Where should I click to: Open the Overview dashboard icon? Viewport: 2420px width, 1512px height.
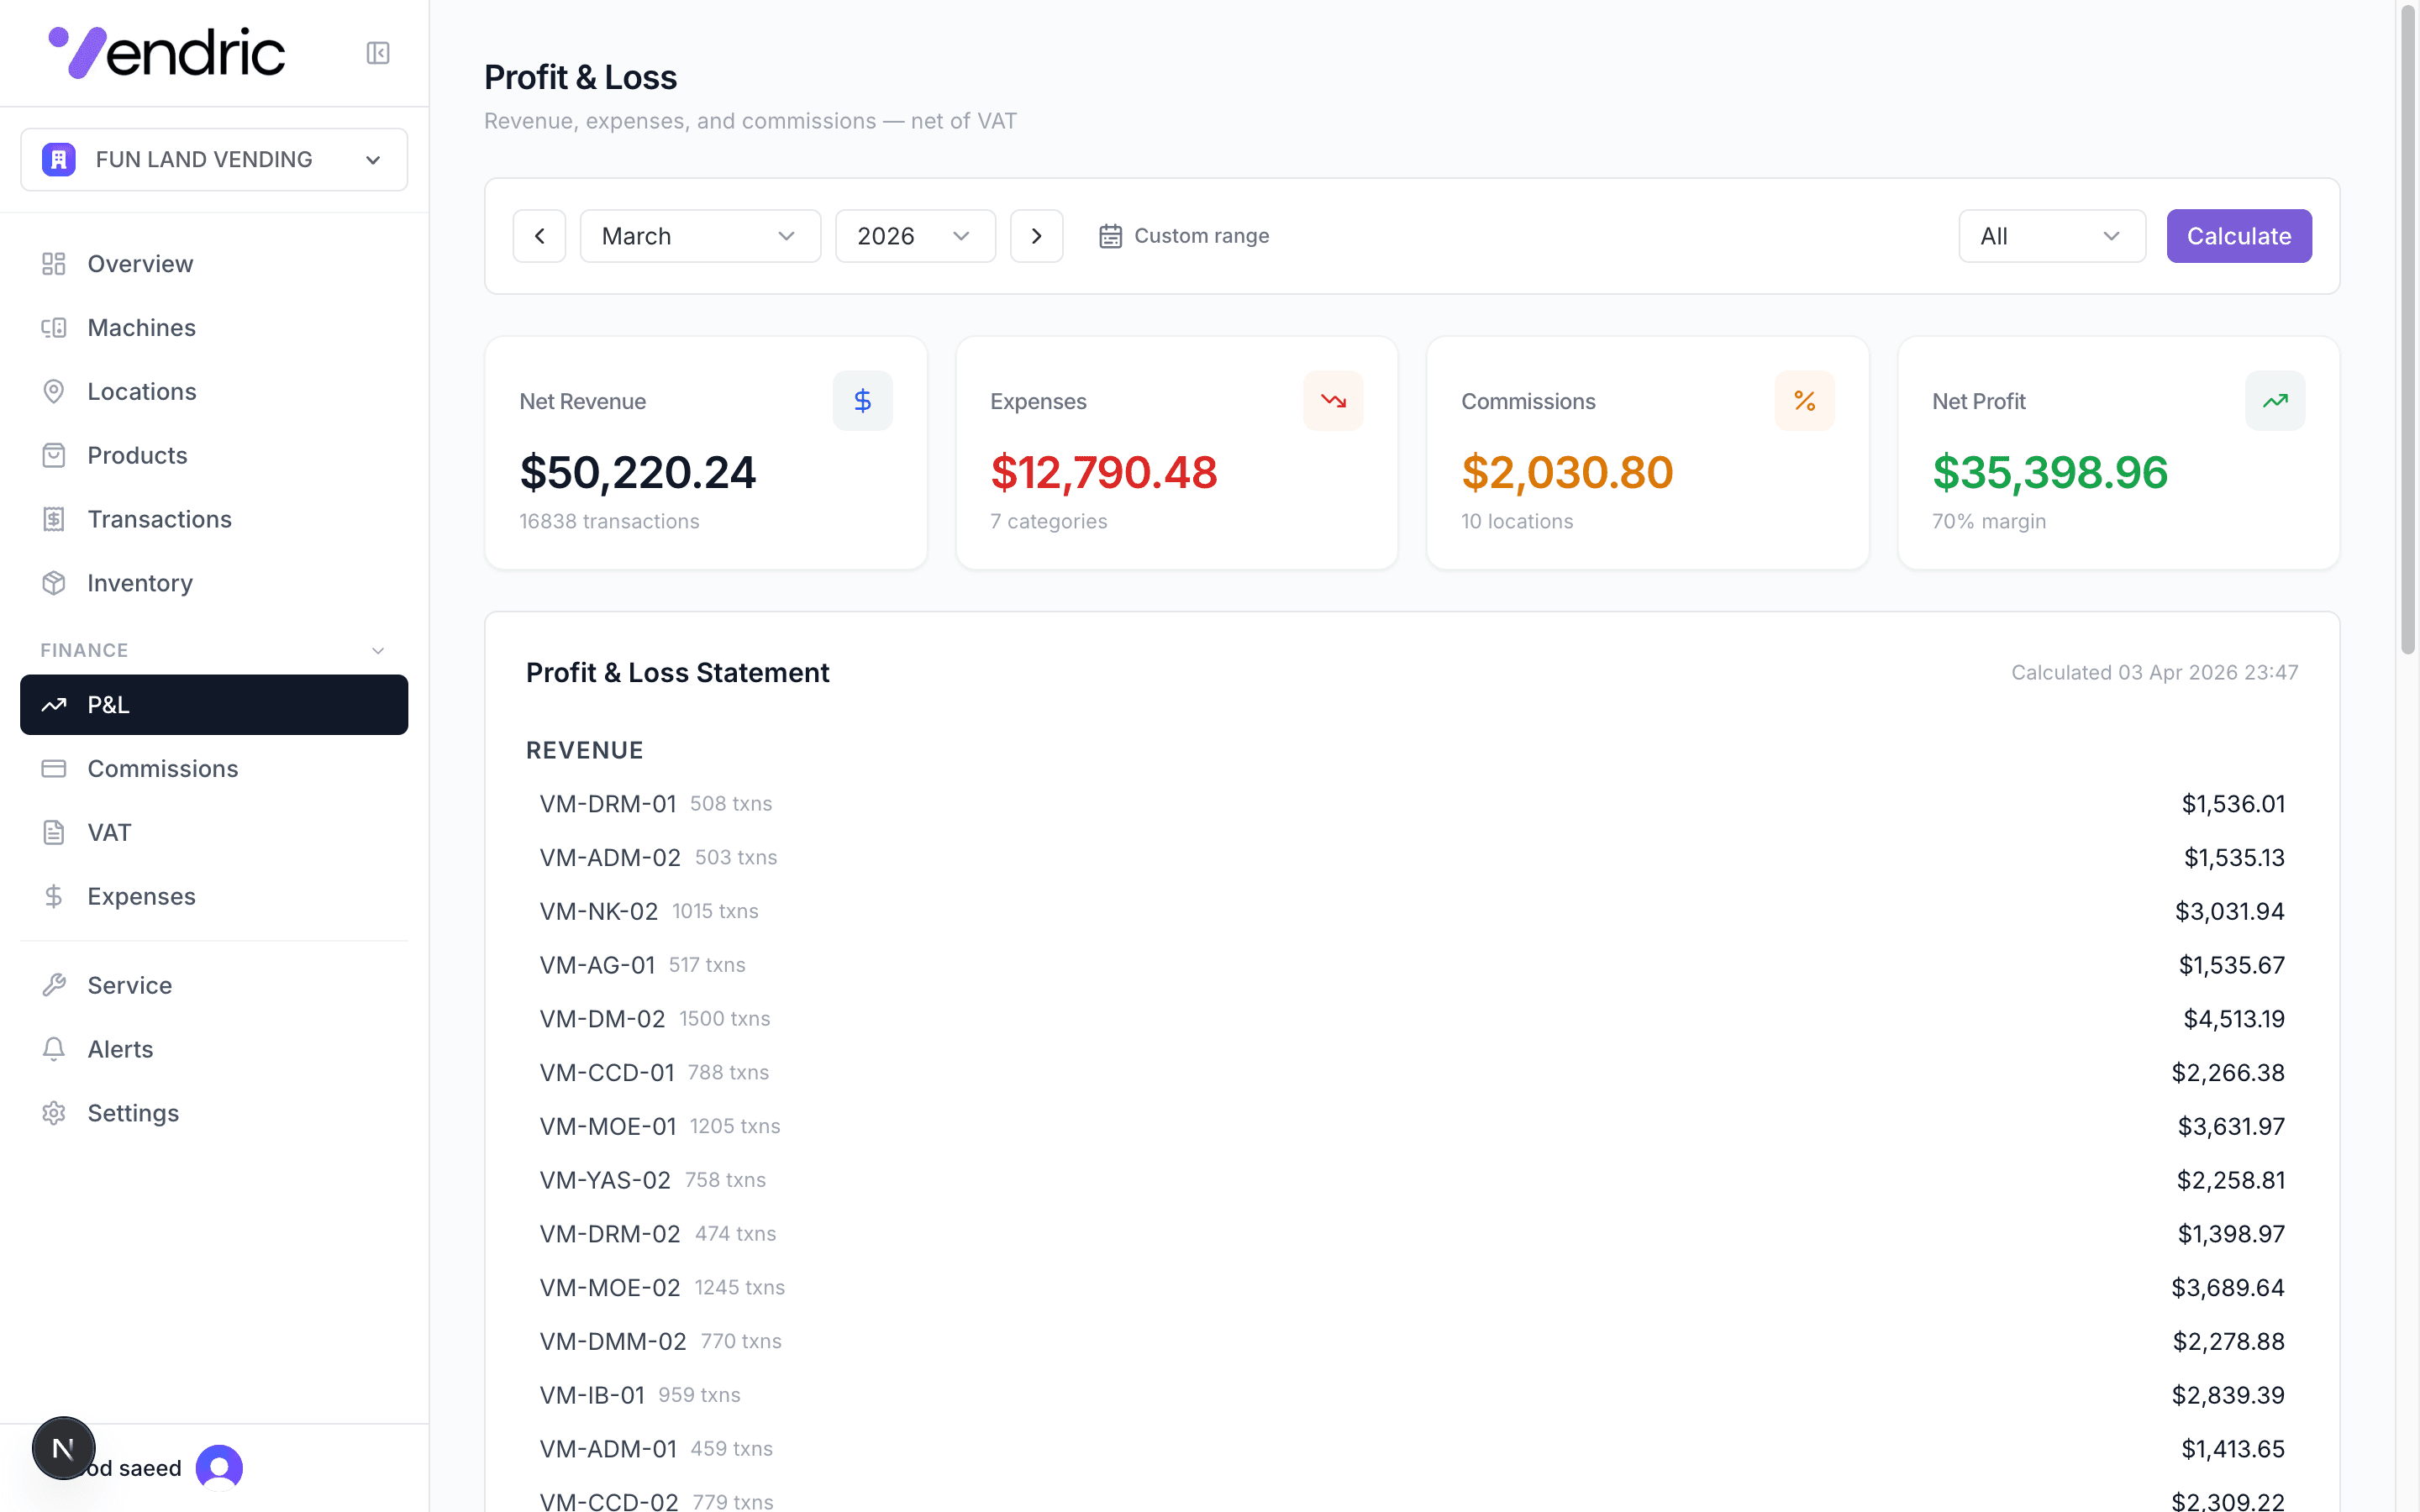54,263
